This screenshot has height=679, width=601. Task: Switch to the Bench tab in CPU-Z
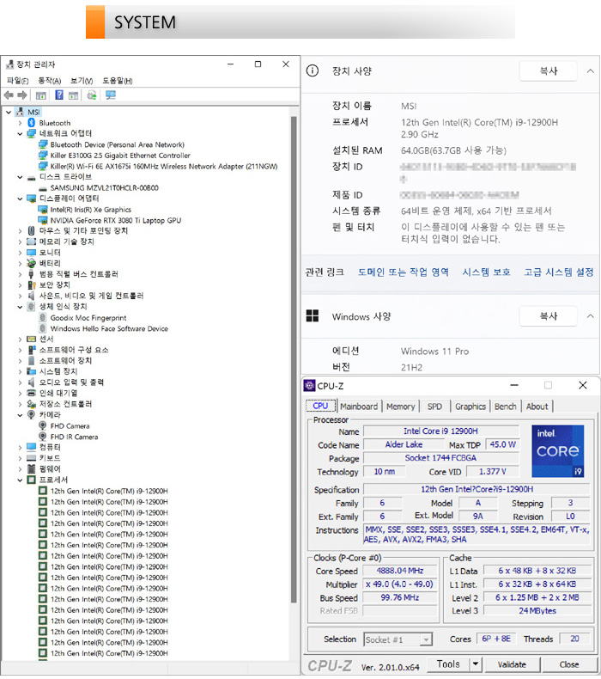click(506, 407)
